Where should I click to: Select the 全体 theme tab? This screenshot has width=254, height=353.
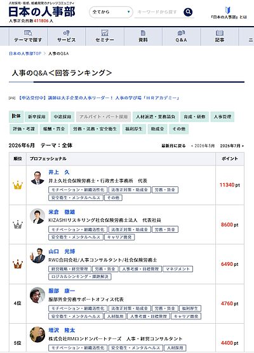[16, 116]
